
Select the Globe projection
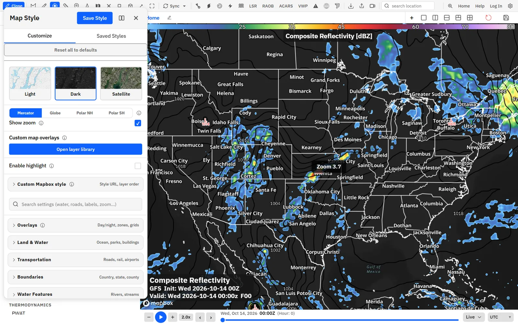(x=55, y=113)
